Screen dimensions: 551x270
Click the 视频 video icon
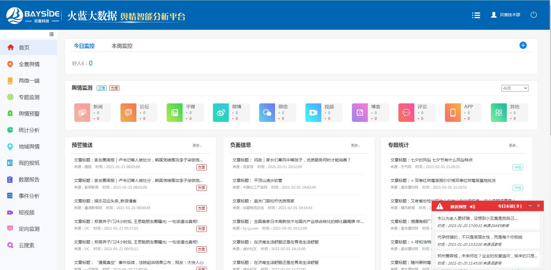313,113
